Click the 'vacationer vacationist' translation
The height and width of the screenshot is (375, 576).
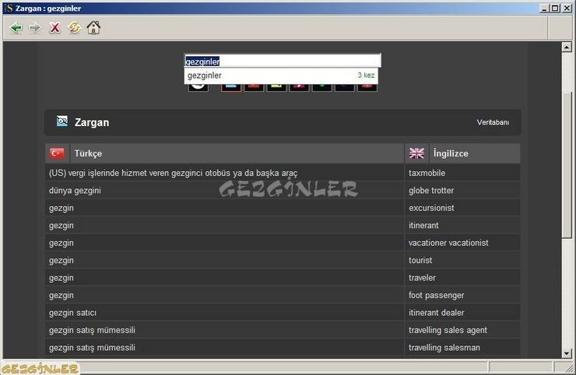[x=448, y=243]
